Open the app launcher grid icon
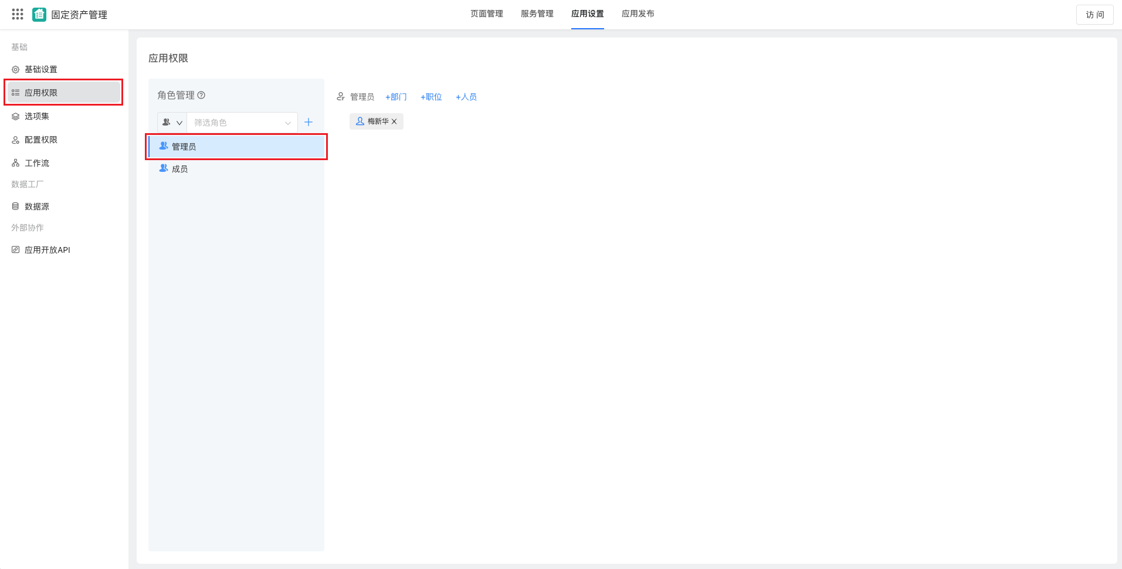1122x569 pixels. click(18, 14)
